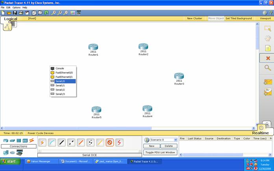Click the New Cluster button
This screenshot has width=274, height=171.
(194, 18)
